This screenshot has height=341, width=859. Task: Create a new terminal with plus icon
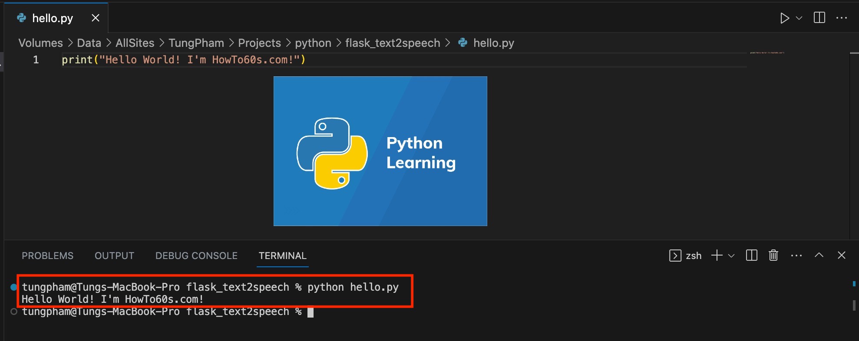[x=717, y=255]
